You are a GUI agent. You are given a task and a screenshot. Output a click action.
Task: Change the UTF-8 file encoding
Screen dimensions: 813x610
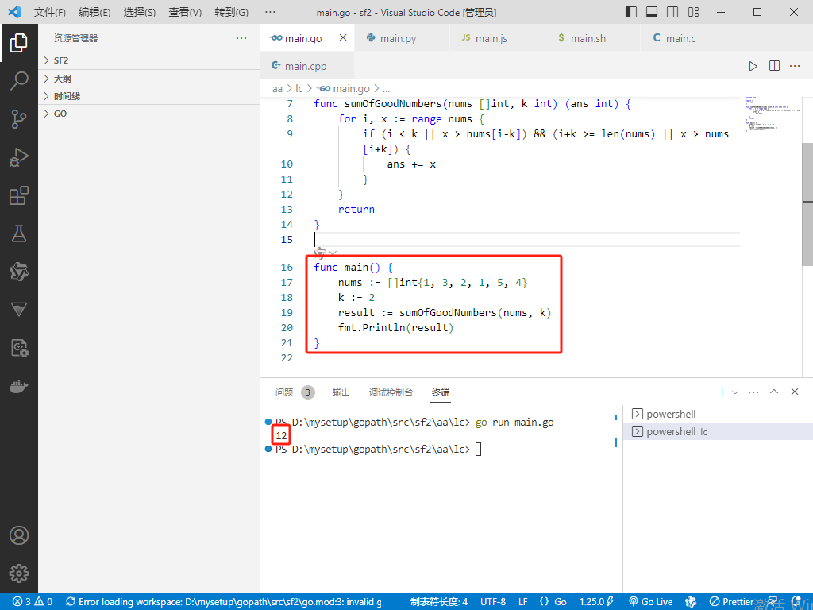(x=493, y=602)
